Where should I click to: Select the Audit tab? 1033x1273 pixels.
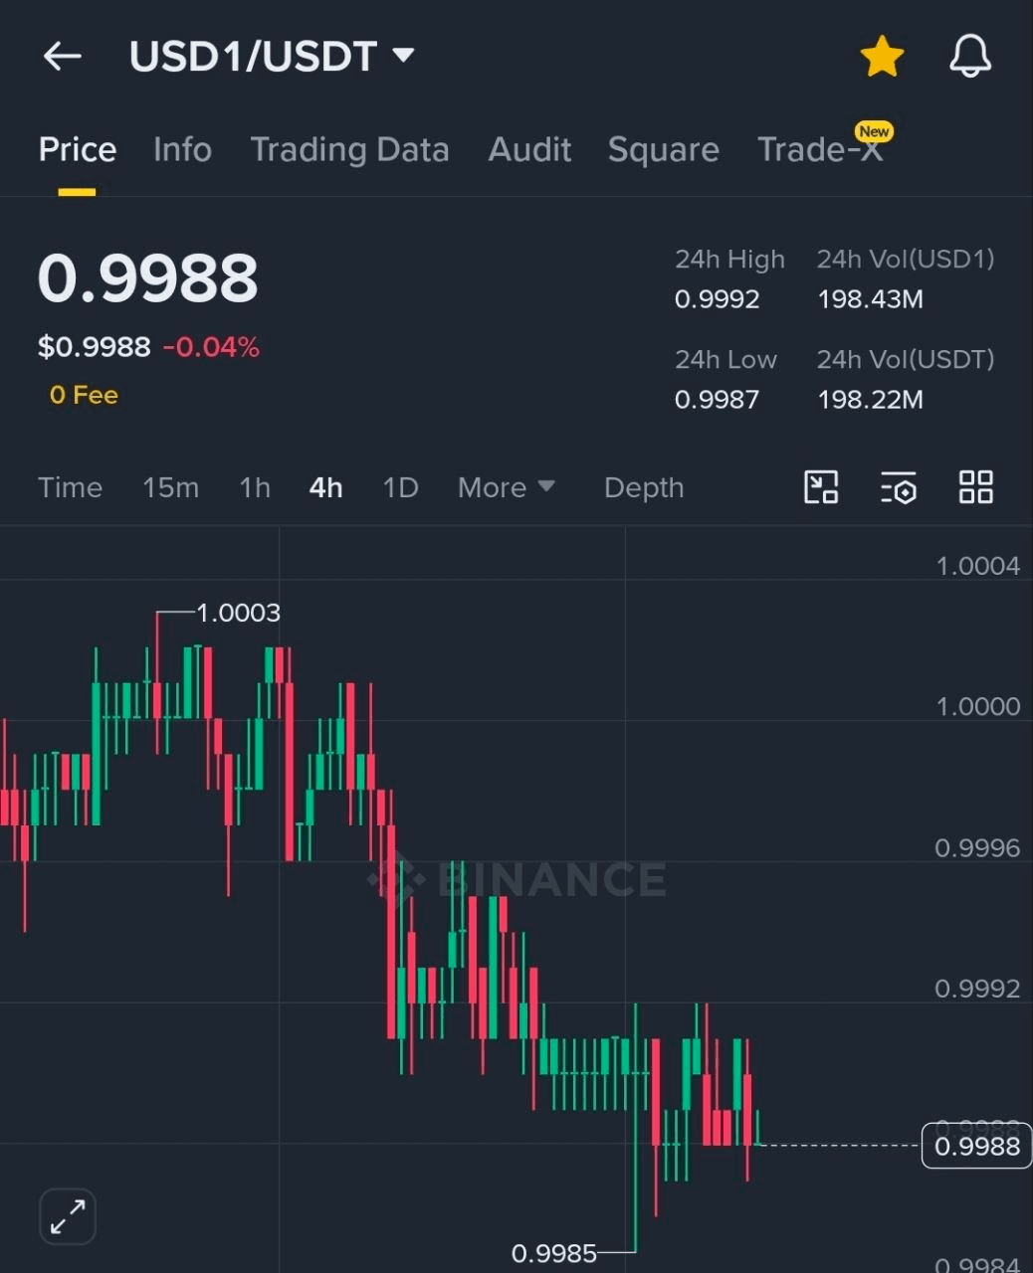[529, 149]
